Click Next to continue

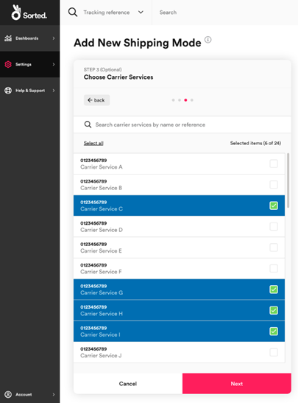click(x=237, y=384)
